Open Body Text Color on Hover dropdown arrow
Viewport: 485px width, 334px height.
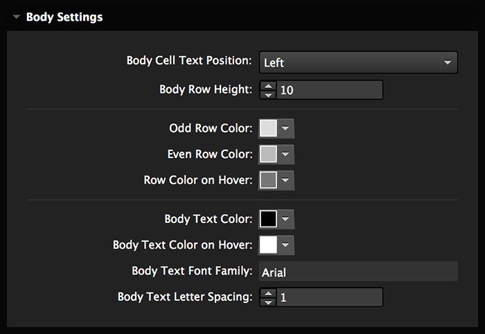[x=285, y=245]
